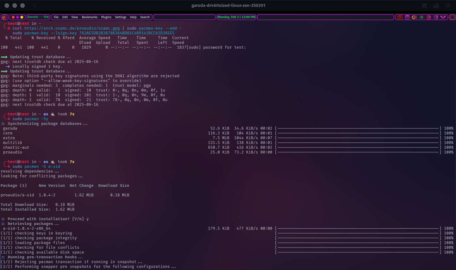Click the yellow Konsole window button in panel
This screenshot has height=270, width=456.
[x=22, y=17]
